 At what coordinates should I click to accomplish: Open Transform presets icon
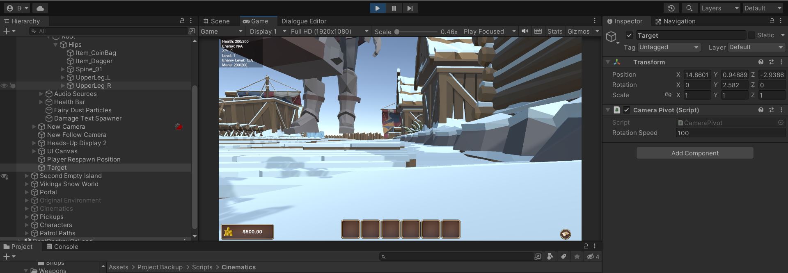pos(771,62)
